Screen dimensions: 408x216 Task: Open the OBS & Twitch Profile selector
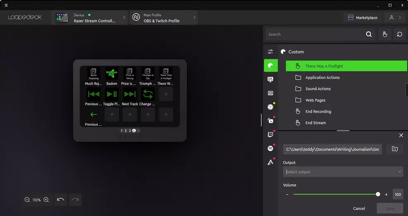(x=164, y=18)
